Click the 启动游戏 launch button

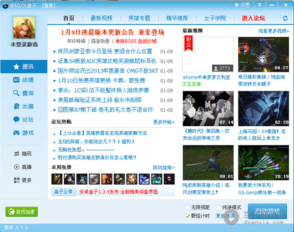pyautogui.click(x=268, y=211)
